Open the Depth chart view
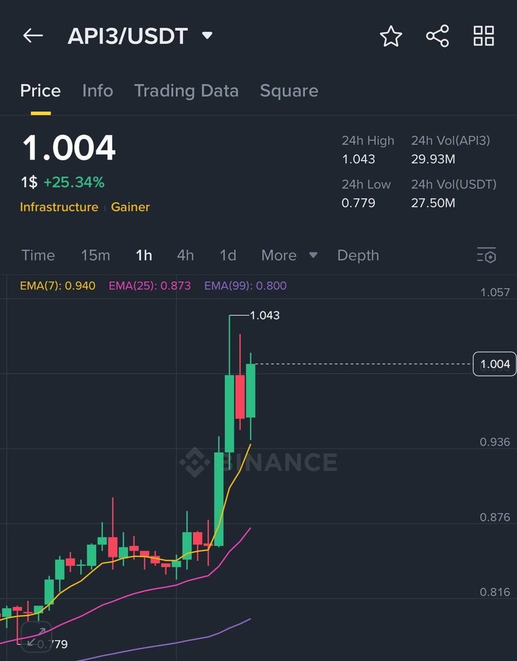Image resolution: width=517 pixels, height=661 pixels. [358, 256]
